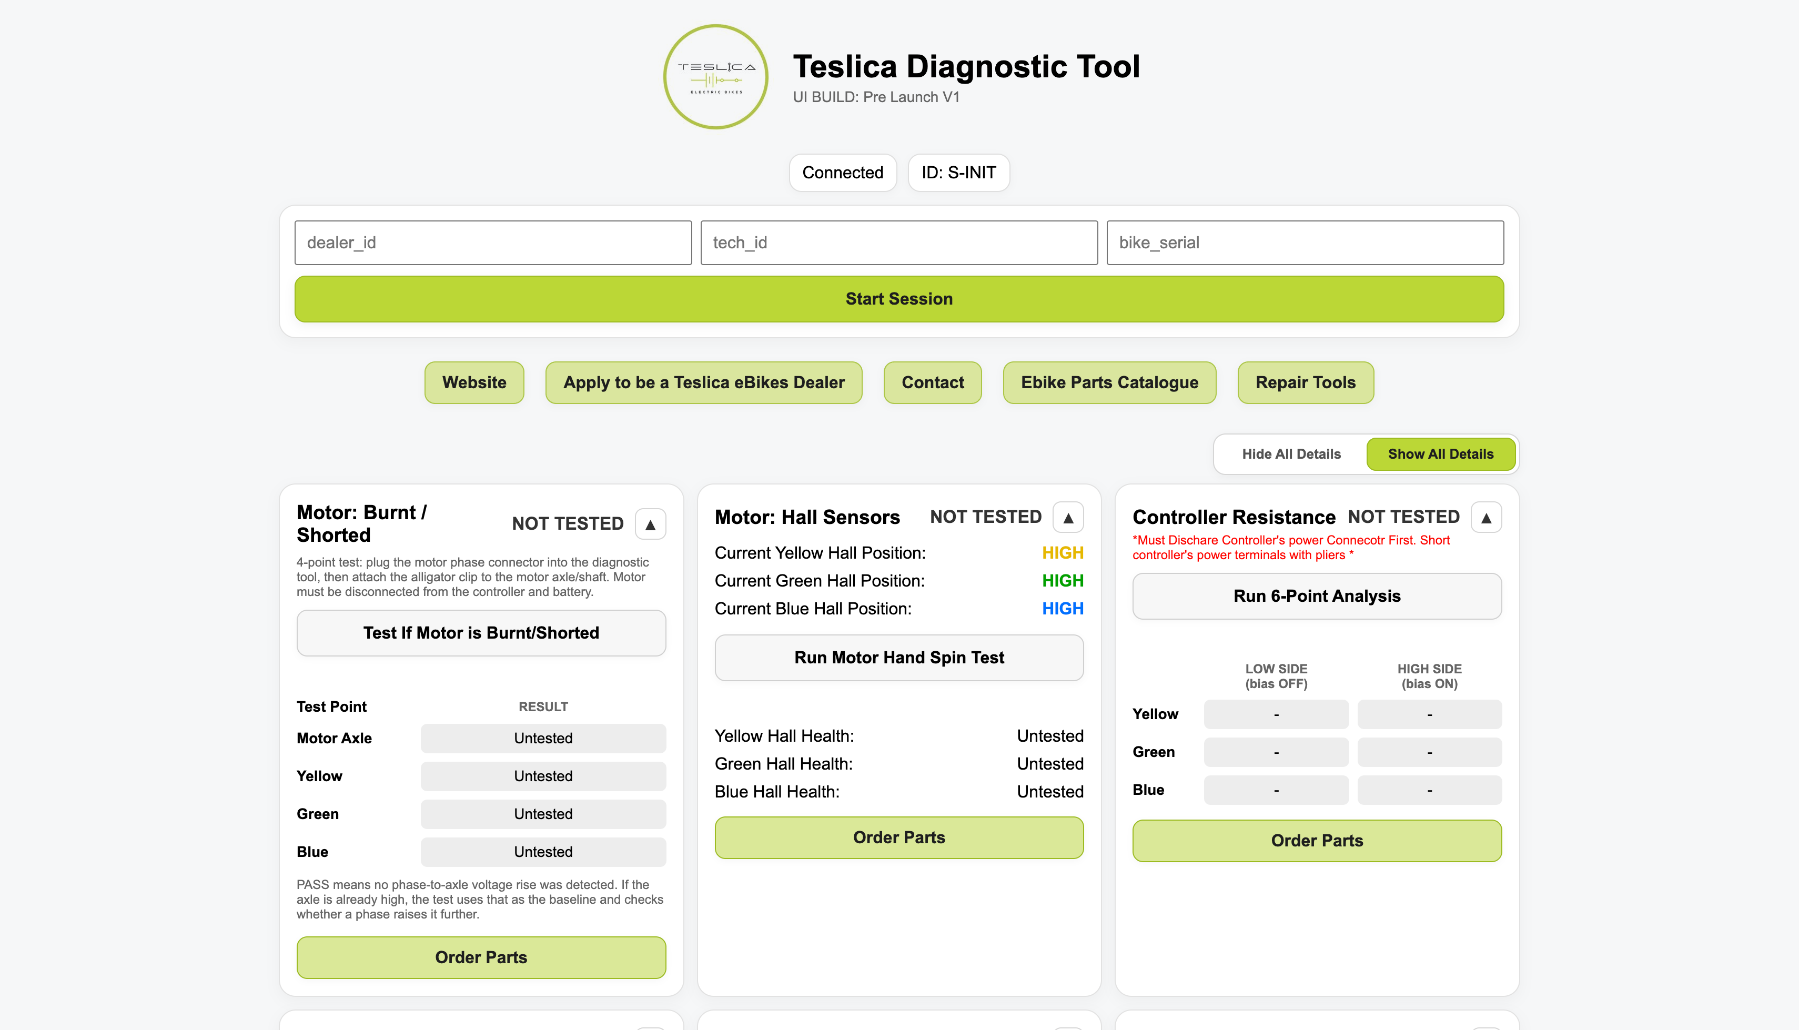Click Yellow Hall Position HIGH value

(1062, 553)
